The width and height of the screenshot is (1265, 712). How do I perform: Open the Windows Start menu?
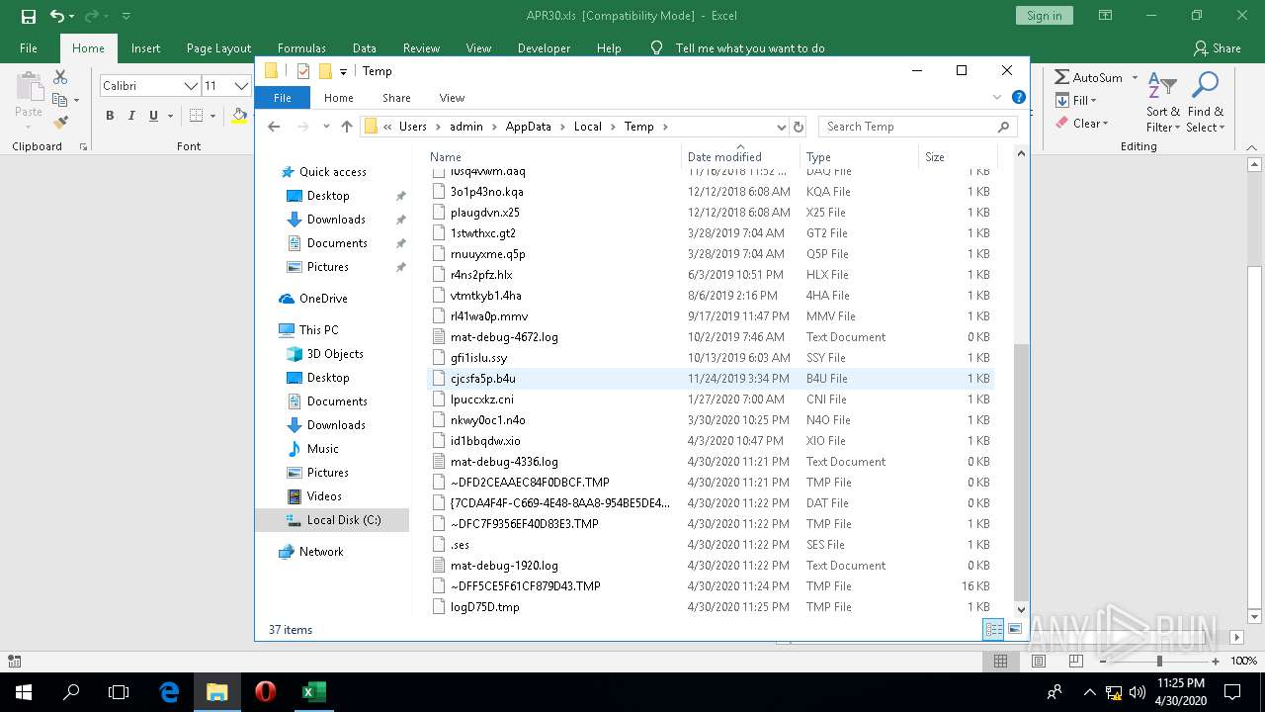(x=24, y=692)
